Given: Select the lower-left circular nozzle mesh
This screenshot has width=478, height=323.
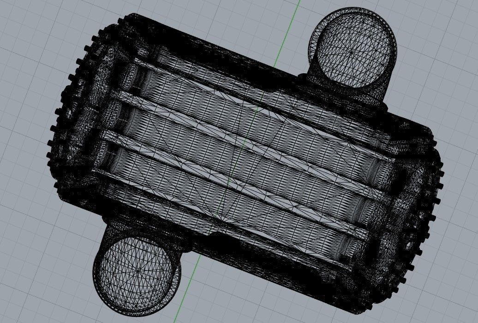Looking at the screenshot, I should tap(137, 272).
